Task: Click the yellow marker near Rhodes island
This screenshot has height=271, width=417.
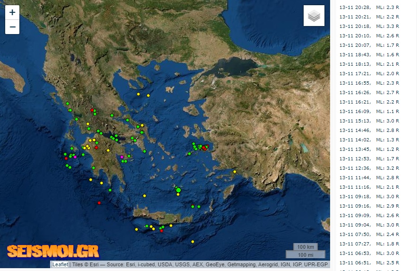Action: coord(235,171)
